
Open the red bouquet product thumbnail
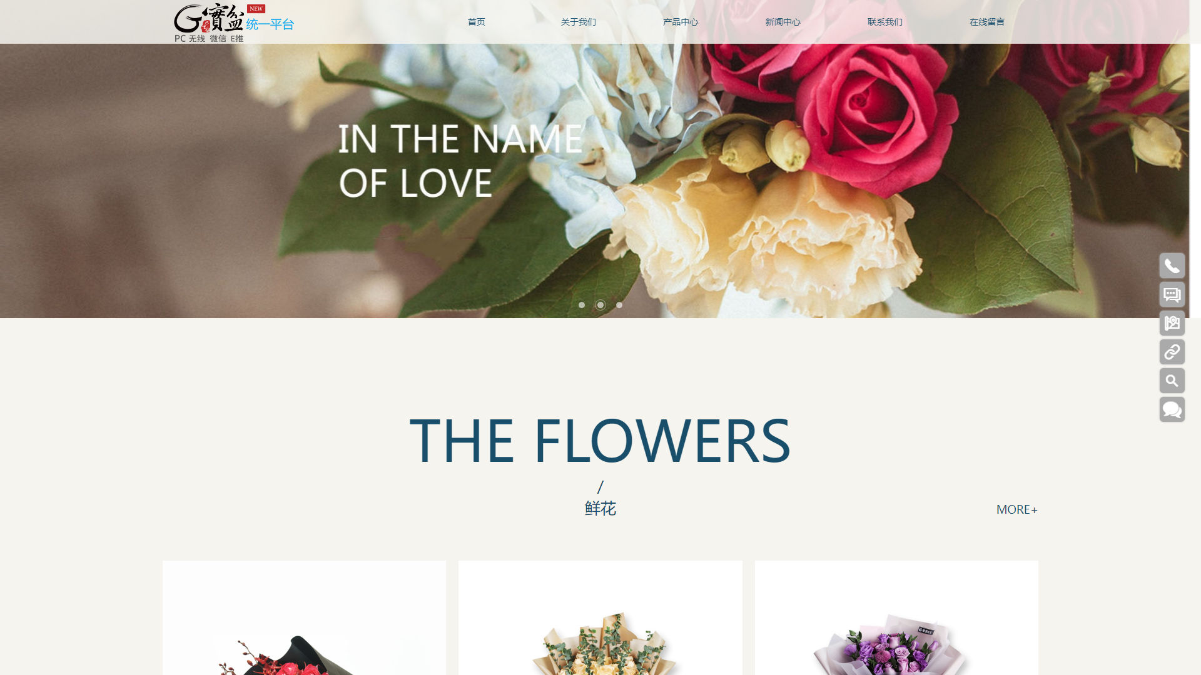[x=304, y=617]
